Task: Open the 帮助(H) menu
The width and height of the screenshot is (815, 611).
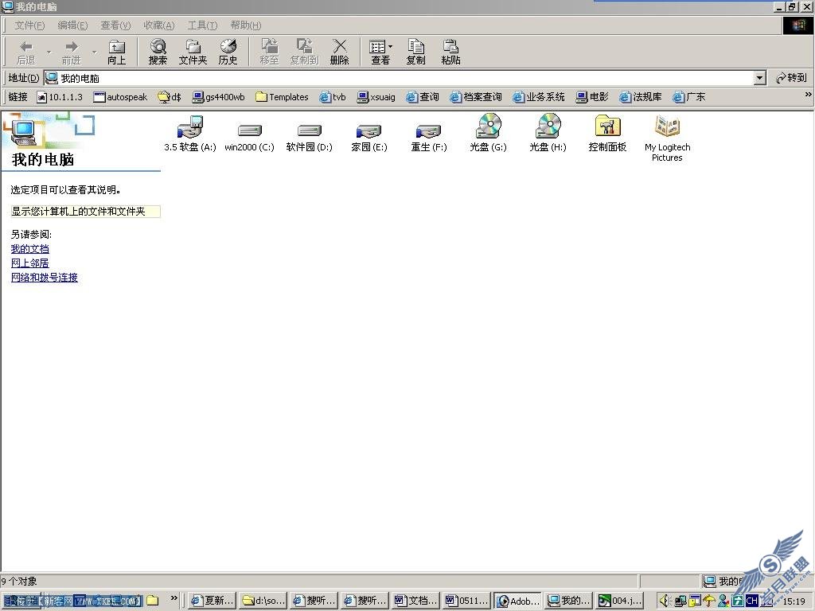Action: tap(246, 25)
